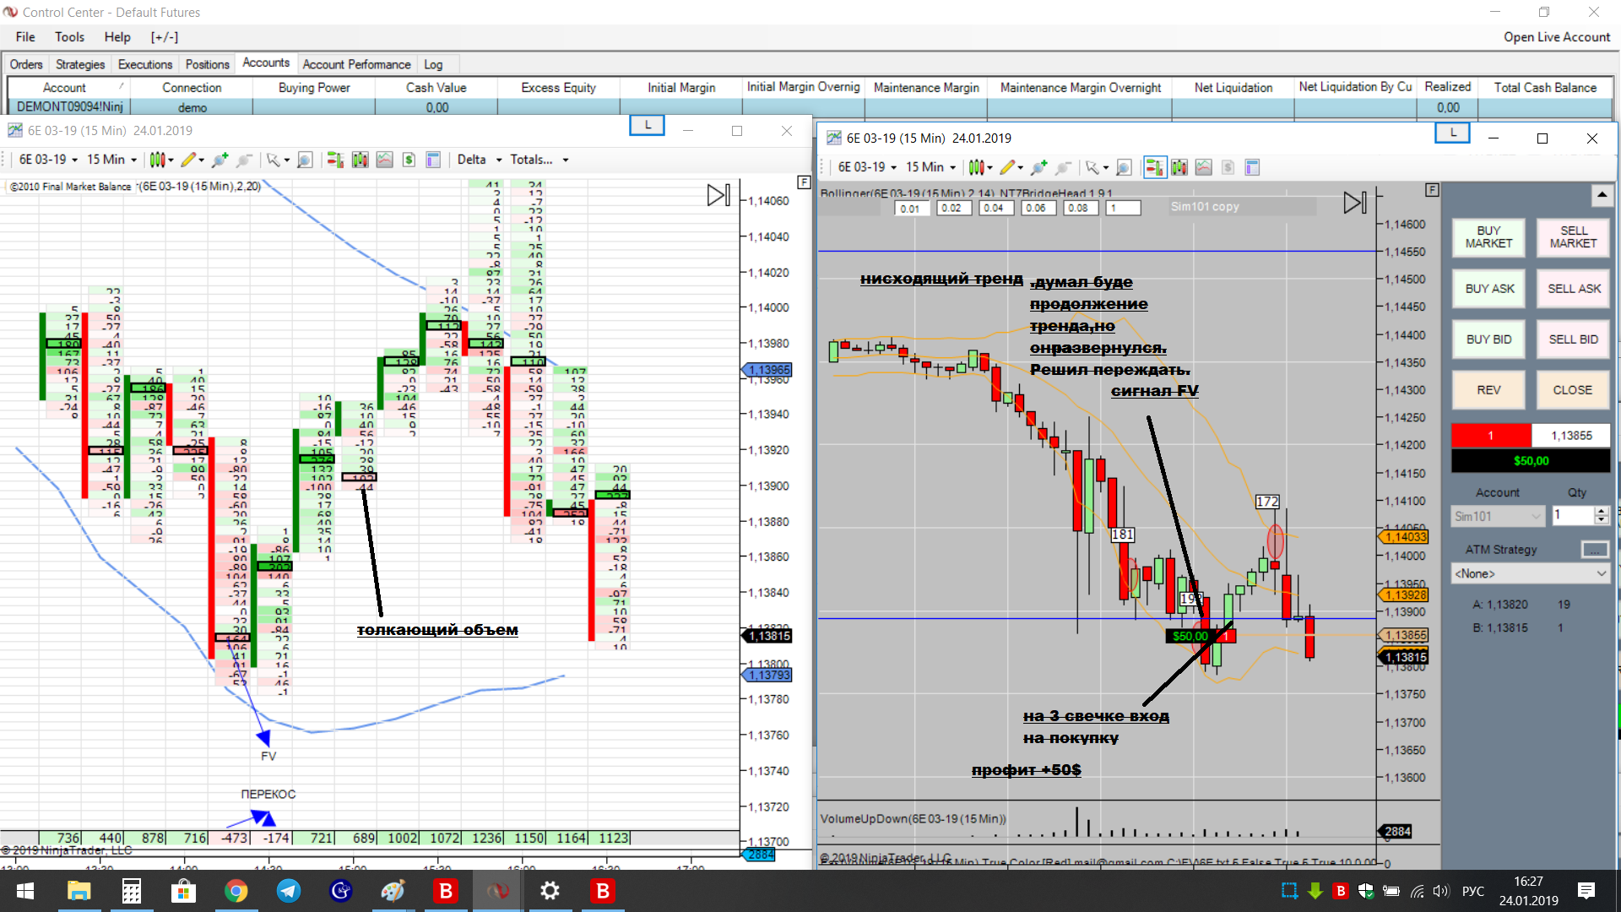Open the ATM Strategy None dropdown
1621x912 pixels.
coord(1529,573)
